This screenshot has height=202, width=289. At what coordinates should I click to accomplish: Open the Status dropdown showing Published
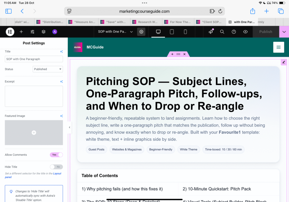coord(48,69)
